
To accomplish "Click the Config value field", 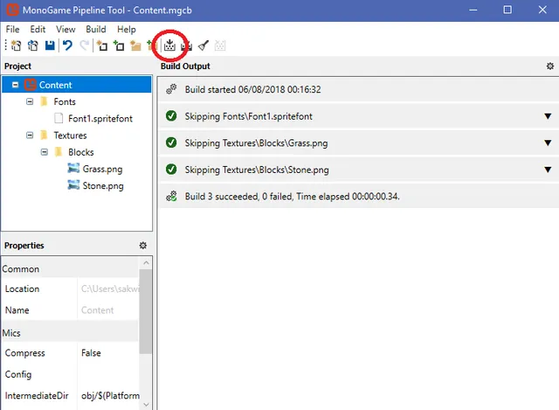I will 108,374.
